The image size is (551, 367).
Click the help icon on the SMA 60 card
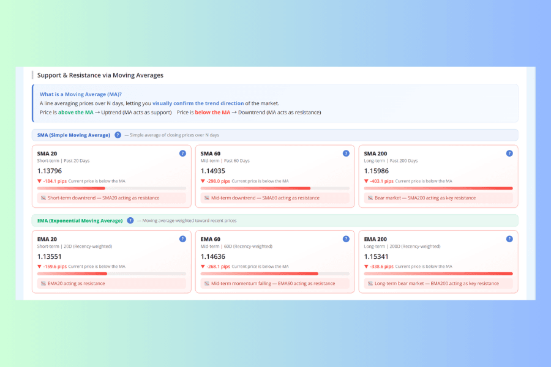pos(346,154)
